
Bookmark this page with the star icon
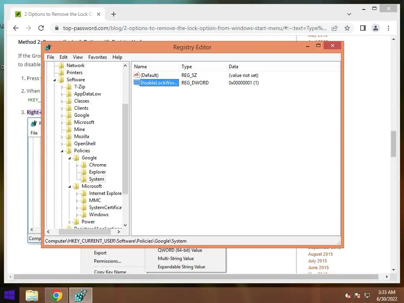347,28
